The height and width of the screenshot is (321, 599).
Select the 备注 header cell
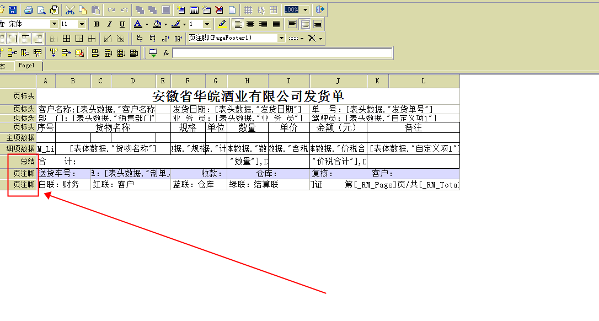(x=413, y=127)
